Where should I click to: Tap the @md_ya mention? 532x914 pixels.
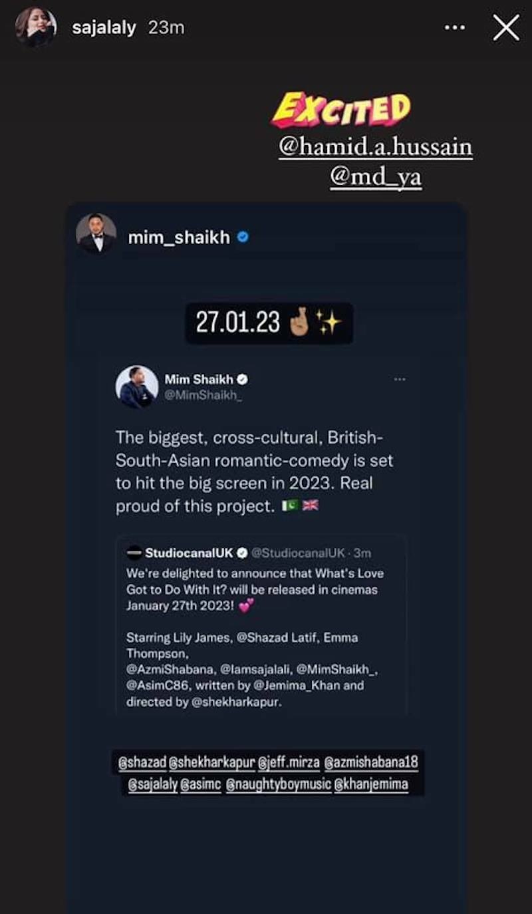point(376,178)
